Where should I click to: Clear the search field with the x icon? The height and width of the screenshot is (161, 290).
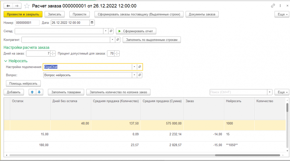click(x=270, y=92)
